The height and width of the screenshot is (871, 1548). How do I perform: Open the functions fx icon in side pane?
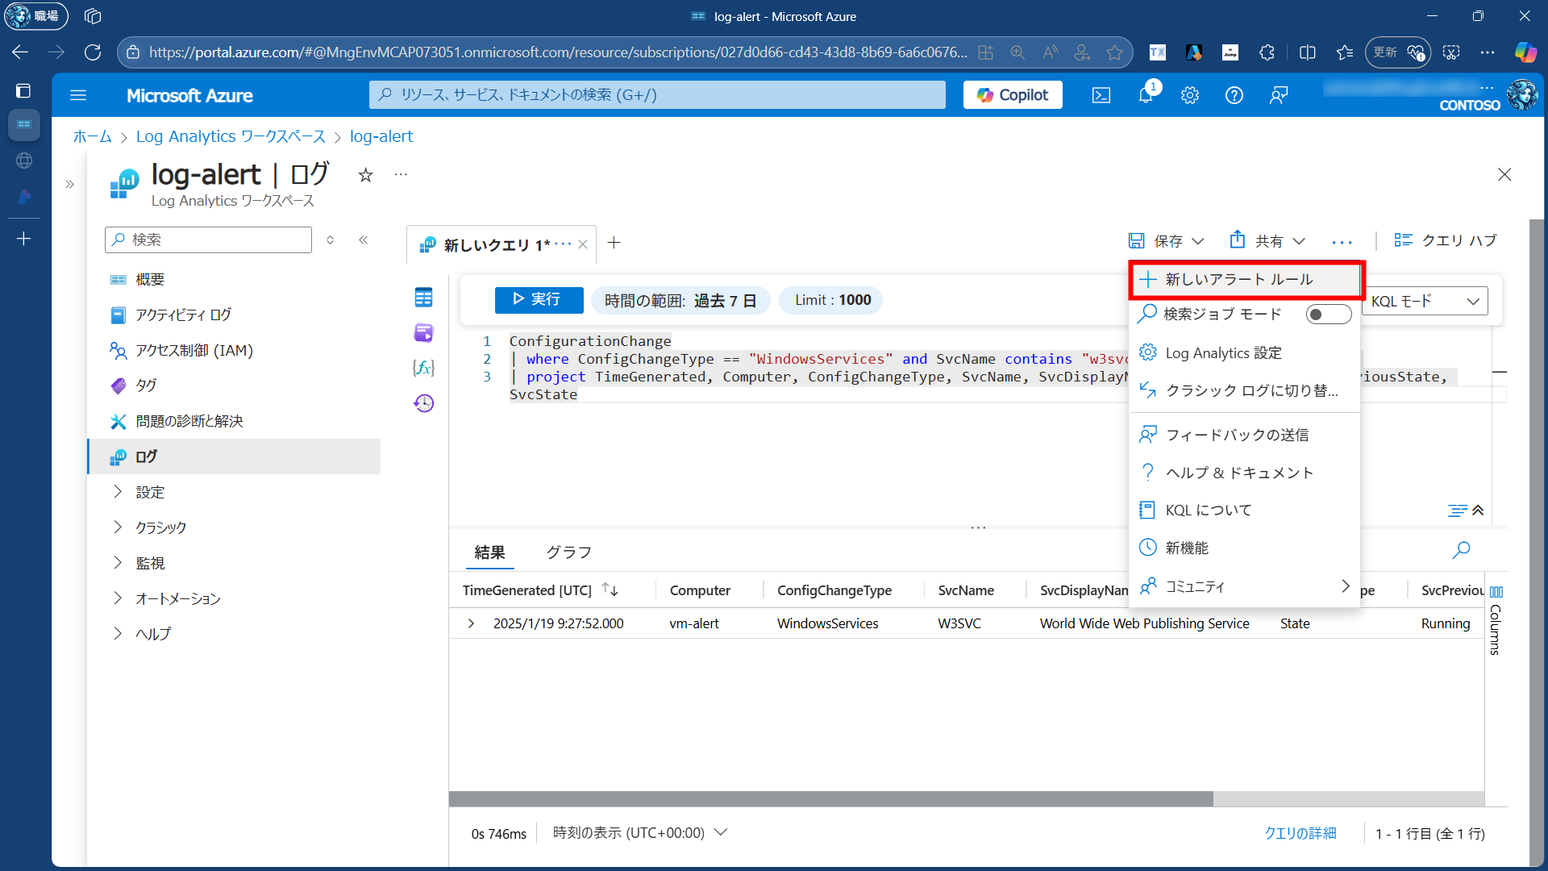point(423,368)
